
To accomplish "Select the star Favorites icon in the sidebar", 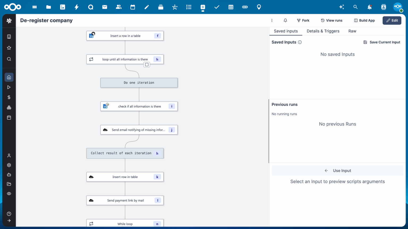I will (9, 48).
